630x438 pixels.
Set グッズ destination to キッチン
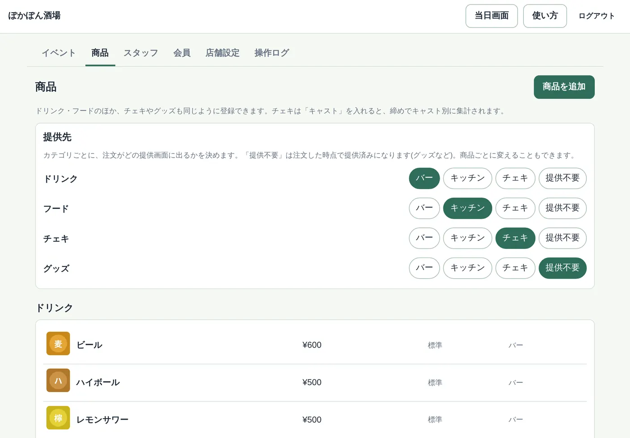point(468,268)
